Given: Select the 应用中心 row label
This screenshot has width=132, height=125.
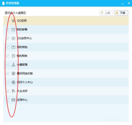Looking at the screenshot, I should click(x=22, y=100).
